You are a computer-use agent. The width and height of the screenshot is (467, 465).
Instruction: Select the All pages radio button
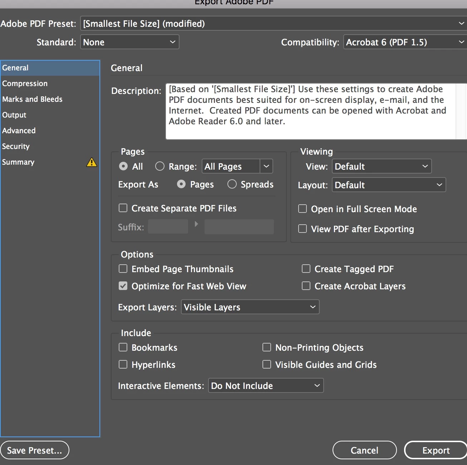click(x=123, y=166)
